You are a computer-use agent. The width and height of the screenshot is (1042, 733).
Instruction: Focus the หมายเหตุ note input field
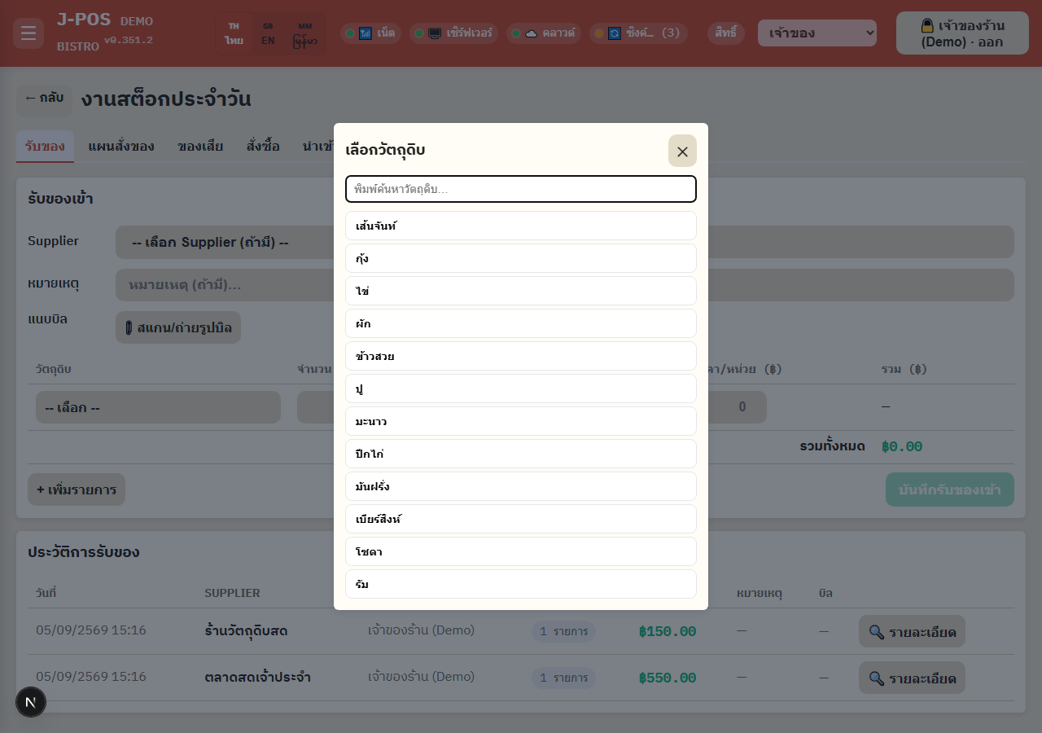coord(565,285)
